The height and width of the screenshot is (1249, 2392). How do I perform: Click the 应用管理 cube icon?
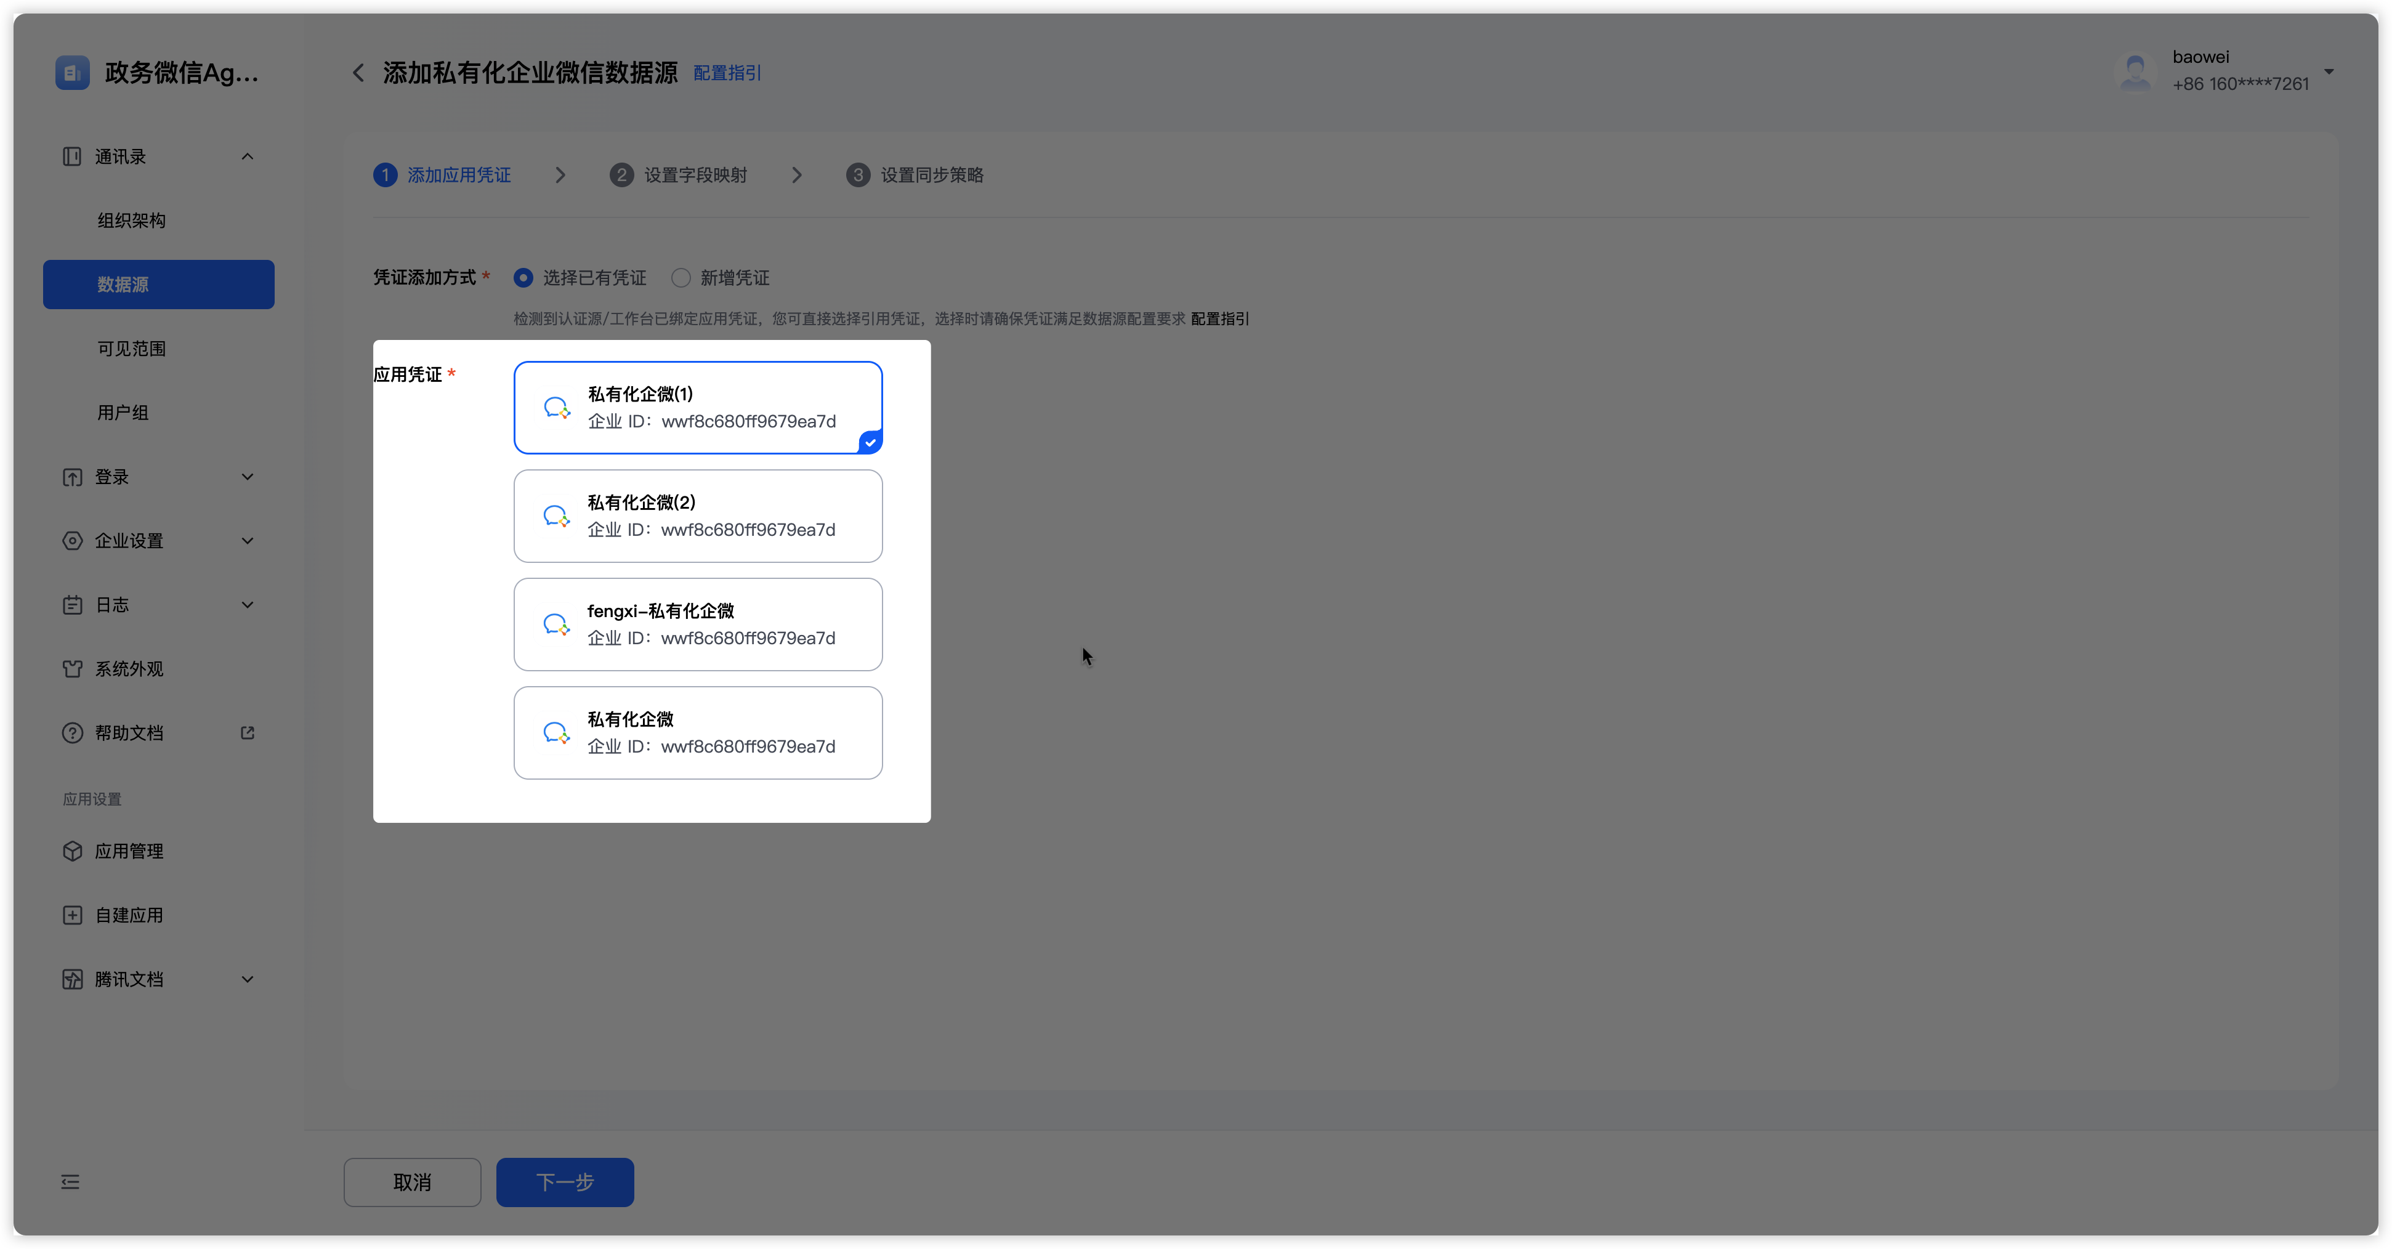(x=73, y=851)
